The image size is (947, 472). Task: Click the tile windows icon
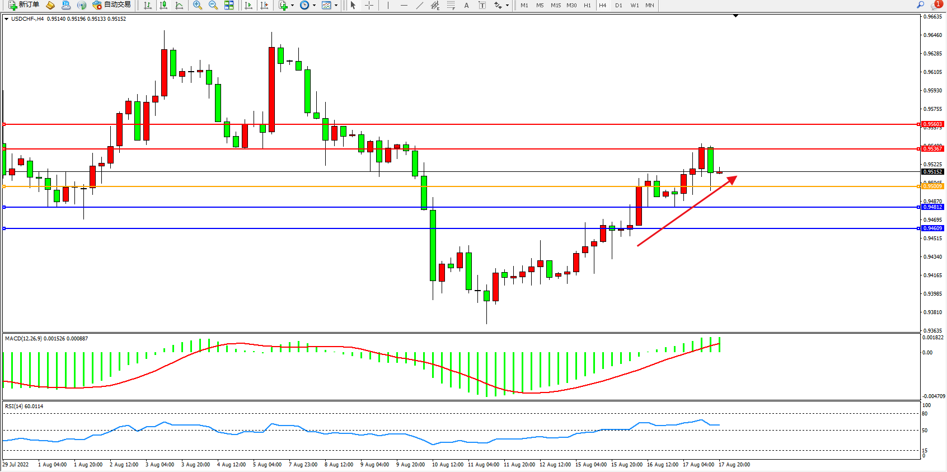click(229, 5)
